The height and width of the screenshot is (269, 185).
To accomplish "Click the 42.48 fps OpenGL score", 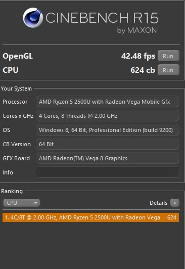I will click(138, 56).
